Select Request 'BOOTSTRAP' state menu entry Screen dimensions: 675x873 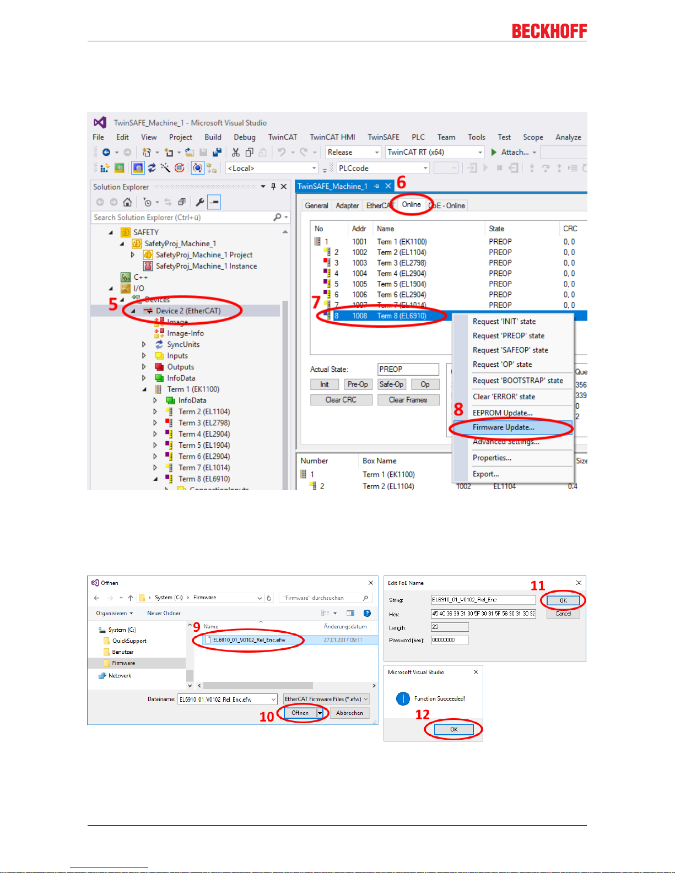[517, 381]
